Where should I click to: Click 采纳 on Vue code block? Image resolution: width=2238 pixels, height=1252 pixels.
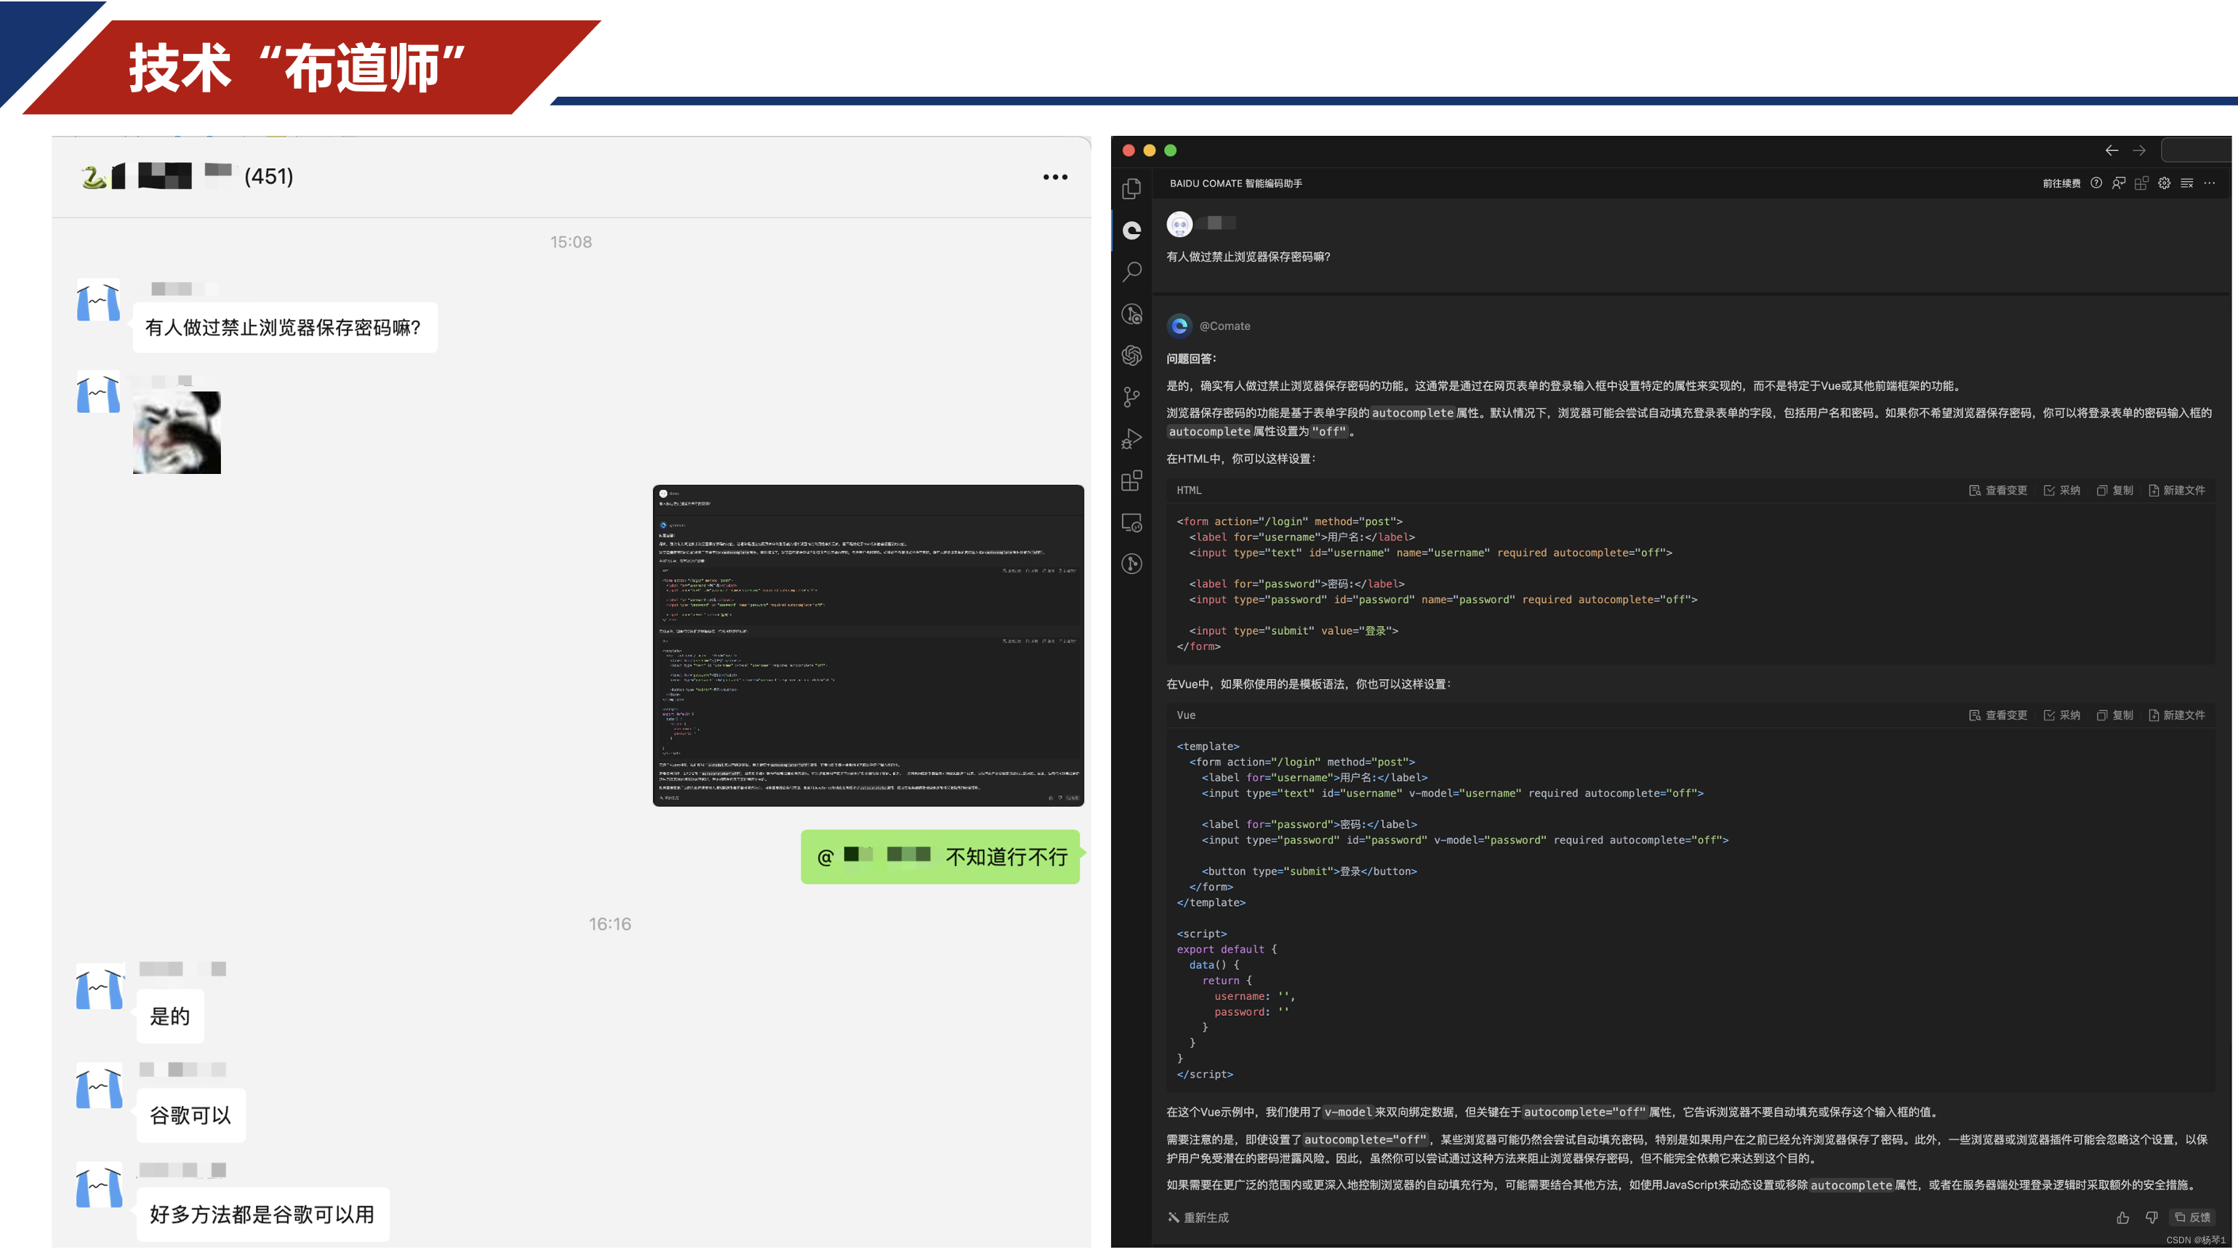pyautogui.click(x=2061, y=715)
